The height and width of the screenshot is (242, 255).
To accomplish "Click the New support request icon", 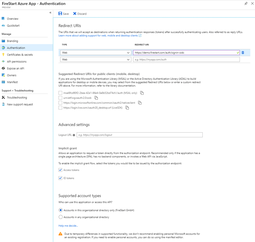I will (x=3, y=104).
